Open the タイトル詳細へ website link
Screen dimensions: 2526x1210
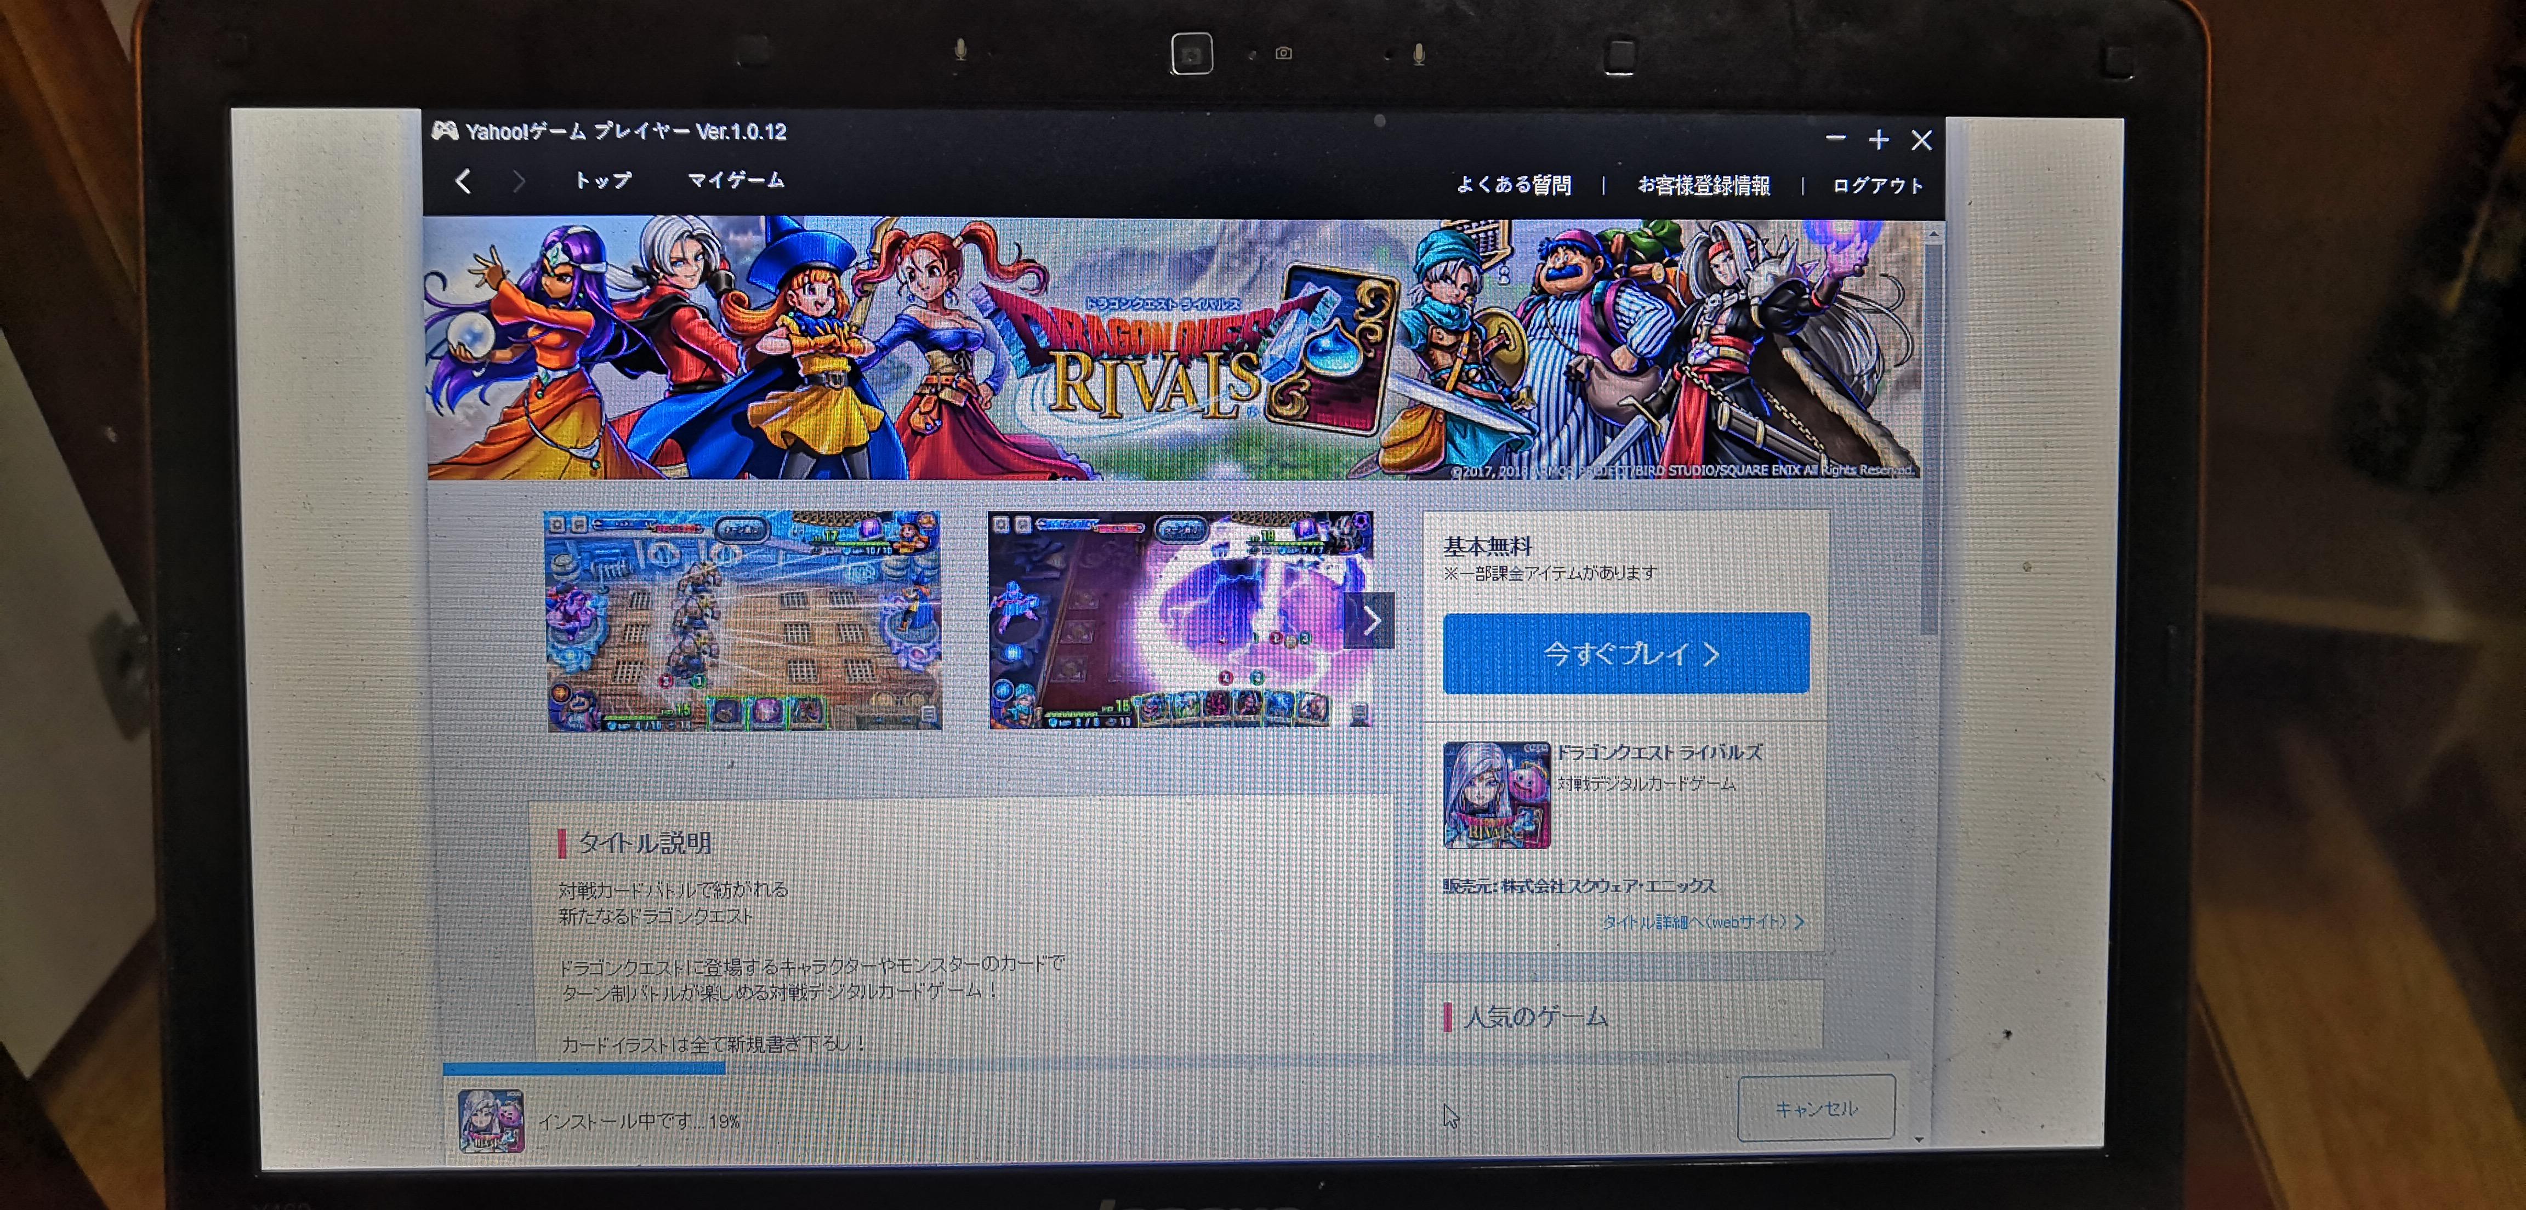(x=1702, y=922)
